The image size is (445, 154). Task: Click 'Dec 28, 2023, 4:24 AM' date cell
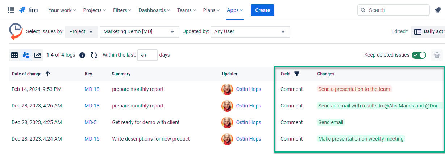pos(37,139)
